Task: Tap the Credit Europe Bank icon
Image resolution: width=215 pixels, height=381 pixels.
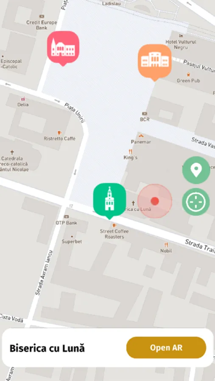Action: point(42,16)
